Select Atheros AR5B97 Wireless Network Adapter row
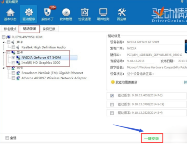The image size is (187, 144). (54, 78)
